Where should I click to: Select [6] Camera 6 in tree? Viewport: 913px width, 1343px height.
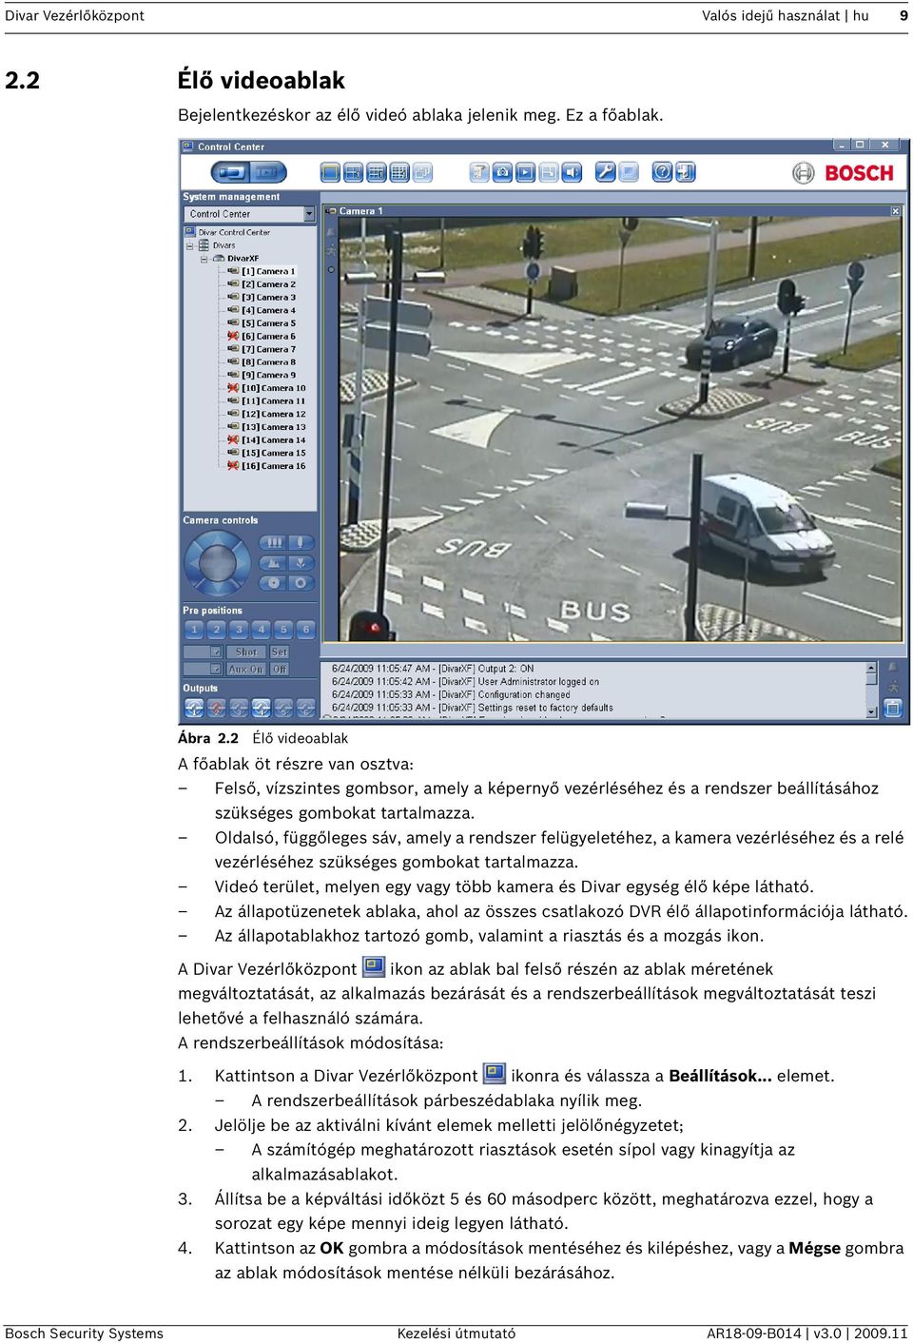268,336
